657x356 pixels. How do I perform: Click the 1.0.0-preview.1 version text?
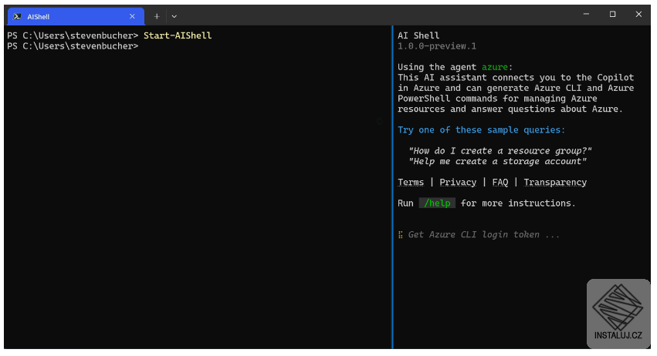click(437, 46)
